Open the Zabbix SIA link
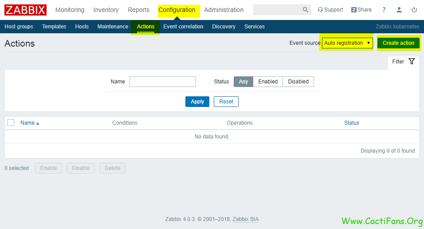This screenshot has width=424, height=229. 246,219
